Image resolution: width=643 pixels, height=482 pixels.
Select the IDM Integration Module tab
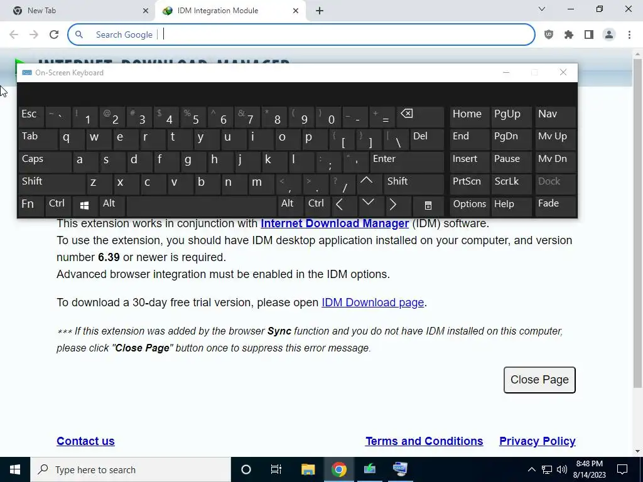point(230,11)
